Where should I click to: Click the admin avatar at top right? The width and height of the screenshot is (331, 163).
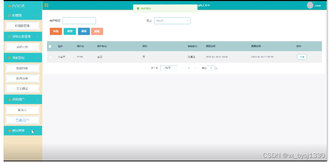310,5
